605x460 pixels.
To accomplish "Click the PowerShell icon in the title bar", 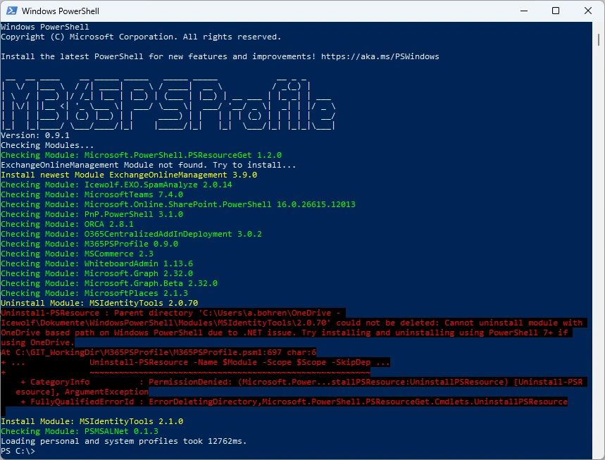I will (x=11, y=11).
